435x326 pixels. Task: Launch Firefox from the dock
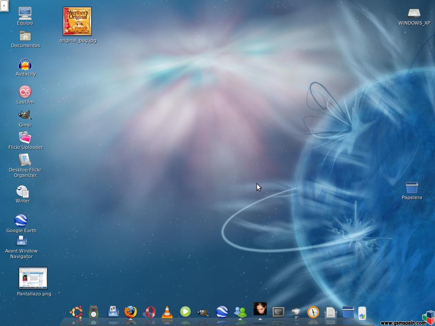click(x=130, y=312)
